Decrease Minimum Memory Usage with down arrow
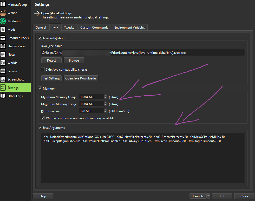Image resolution: width=255 pixels, height=201 pixels. (105, 98)
